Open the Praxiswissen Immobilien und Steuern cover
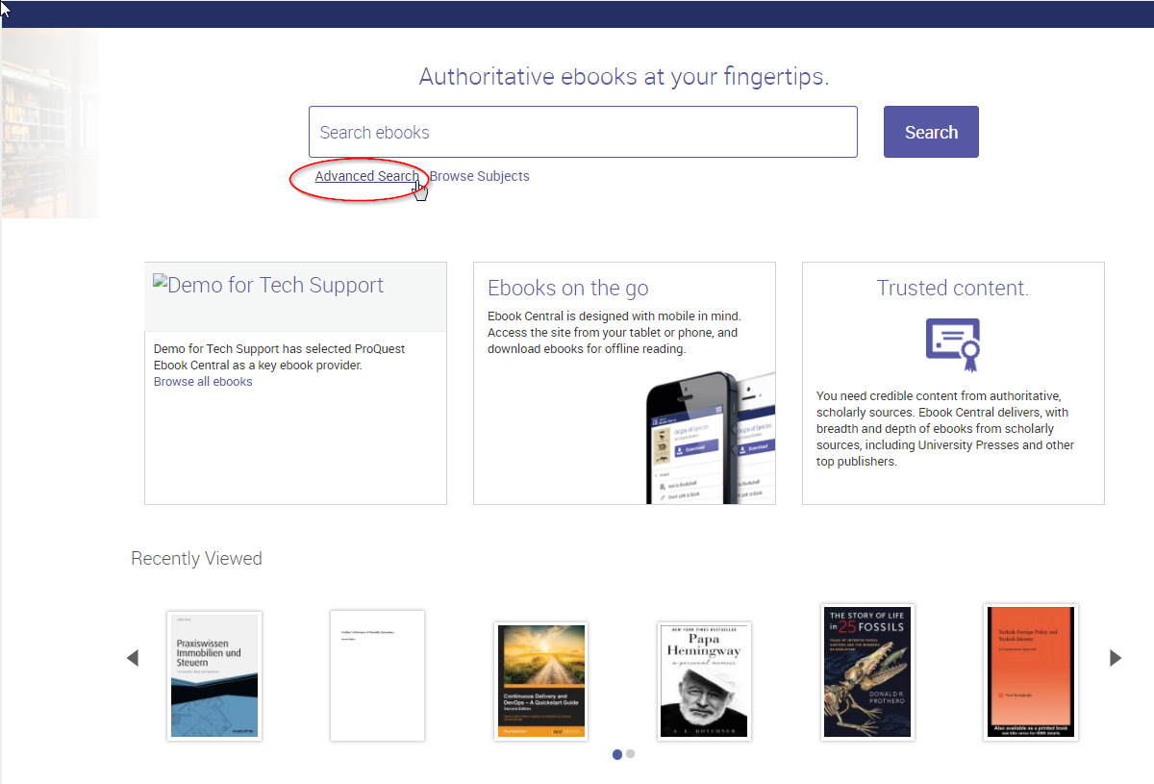The height and width of the screenshot is (784, 1154). (x=213, y=675)
